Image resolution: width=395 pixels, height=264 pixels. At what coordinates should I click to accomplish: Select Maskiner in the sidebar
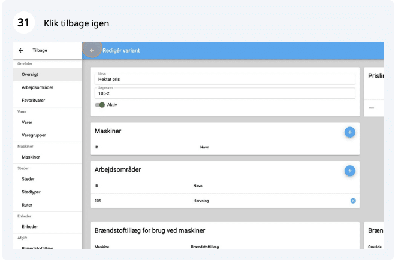coord(31,157)
